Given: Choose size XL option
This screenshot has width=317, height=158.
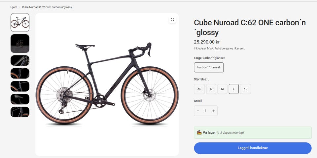Looking at the screenshot, I should [x=245, y=89].
